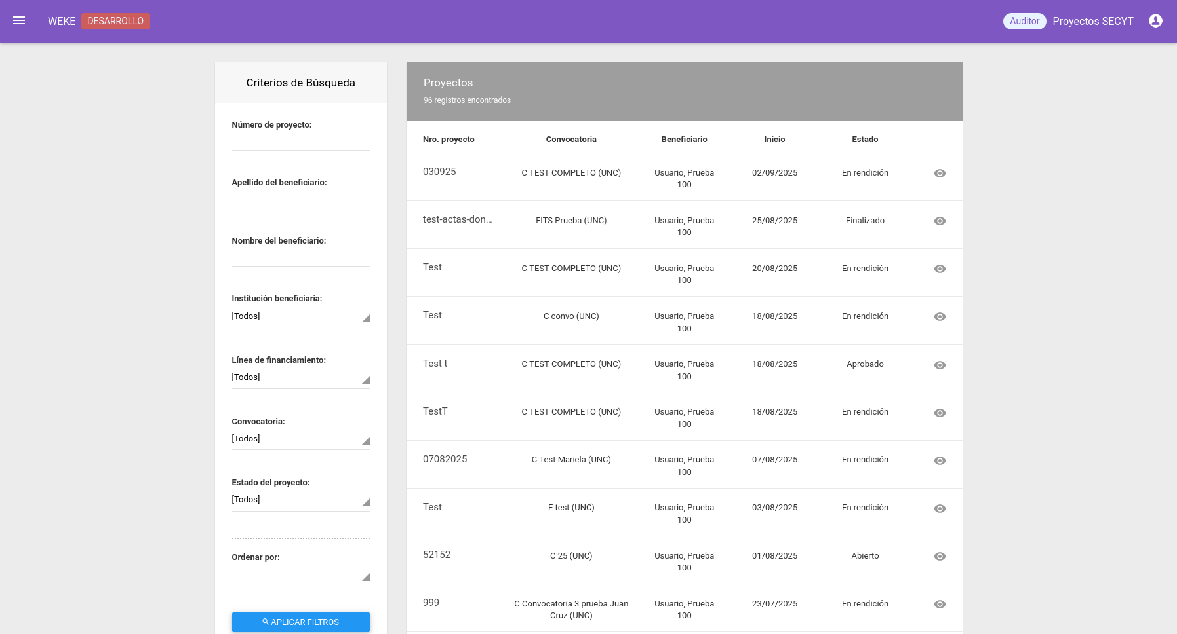View the TestT project details
This screenshot has height=634, width=1177.
pyautogui.click(x=940, y=413)
